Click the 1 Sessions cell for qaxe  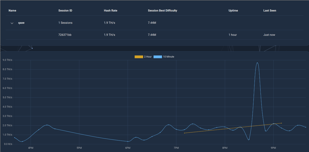click(x=66, y=23)
